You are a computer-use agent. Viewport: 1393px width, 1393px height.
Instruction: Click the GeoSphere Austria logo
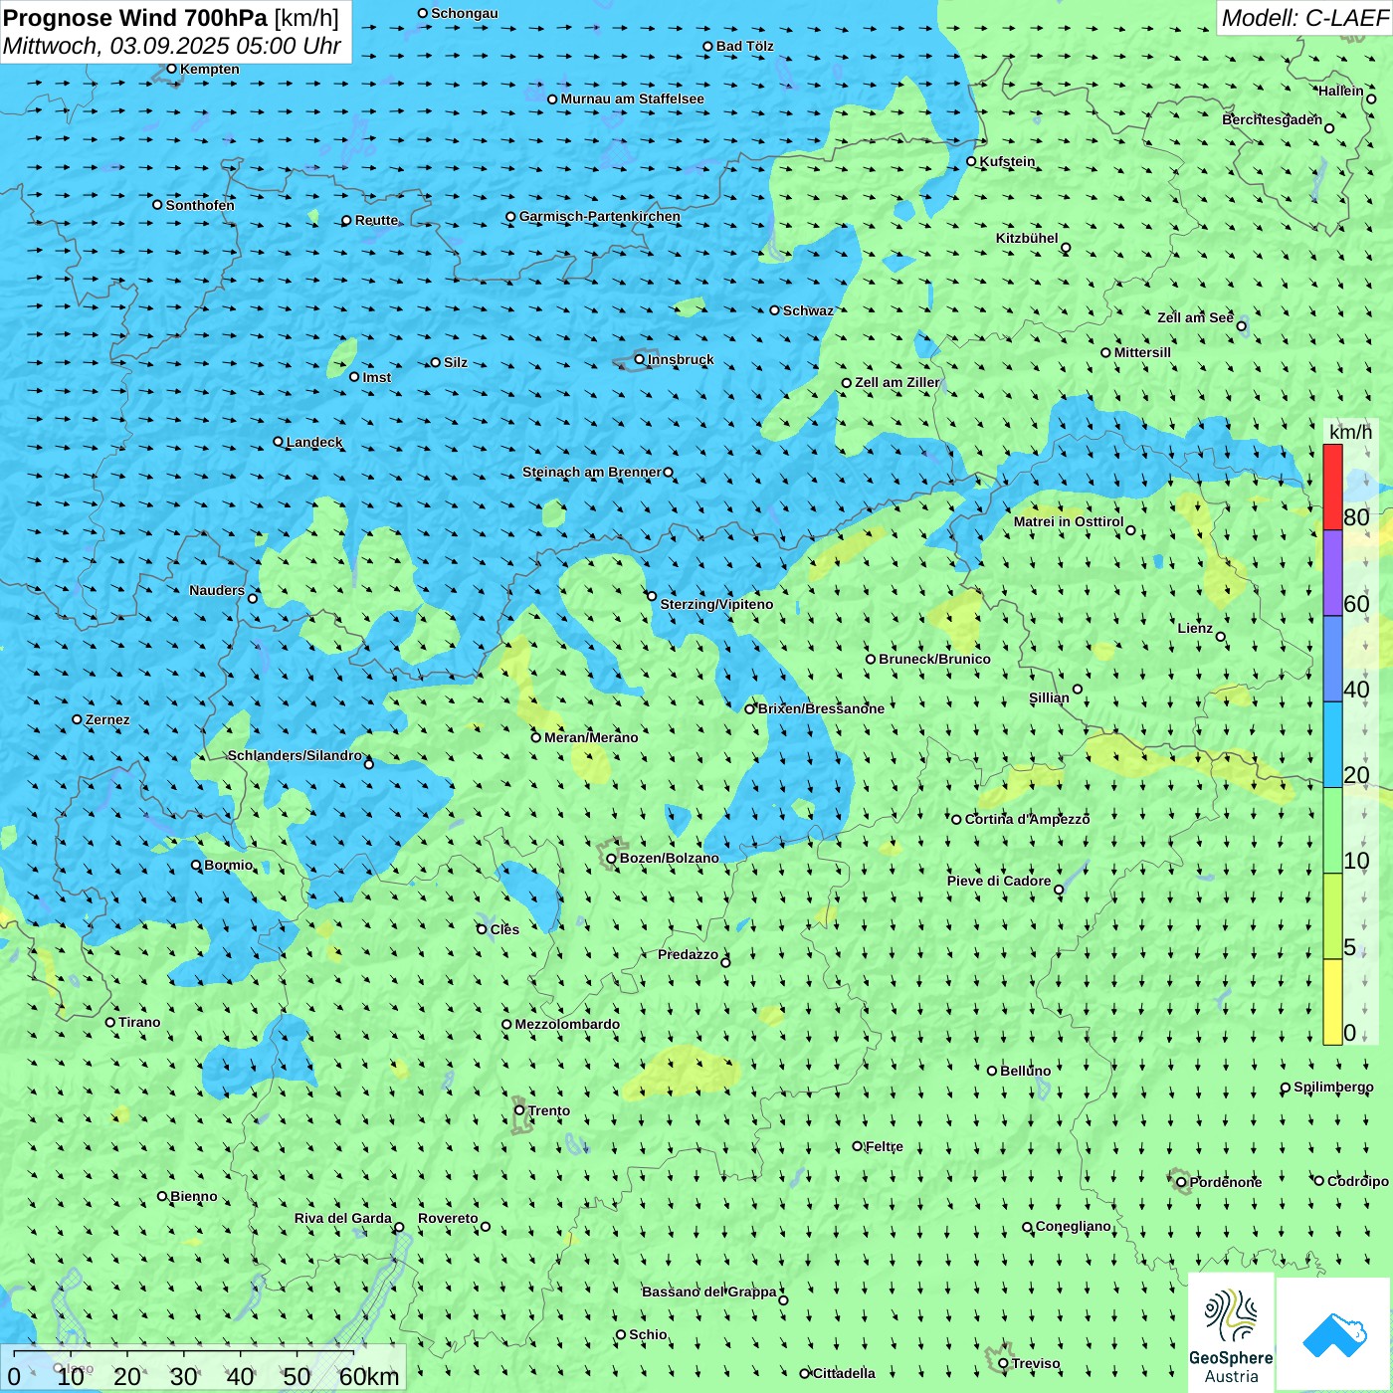coord(1231,1332)
